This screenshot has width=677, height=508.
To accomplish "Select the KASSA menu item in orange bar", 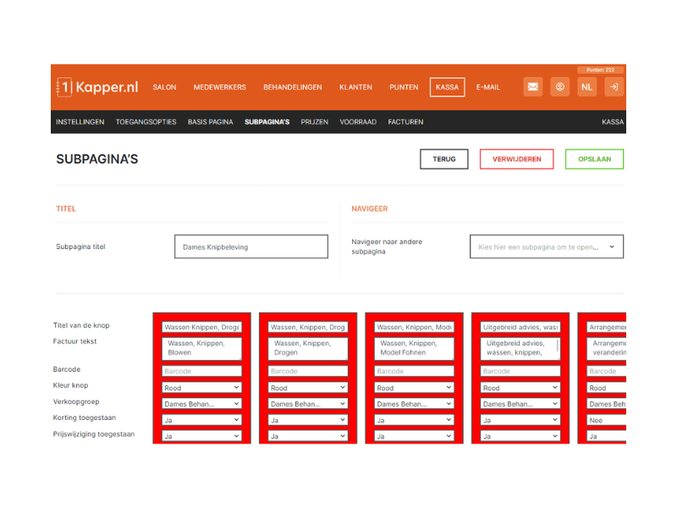I will tap(447, 87).
